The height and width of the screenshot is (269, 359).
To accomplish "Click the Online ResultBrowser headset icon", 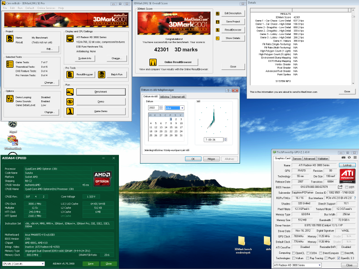I will click(153, 62).
